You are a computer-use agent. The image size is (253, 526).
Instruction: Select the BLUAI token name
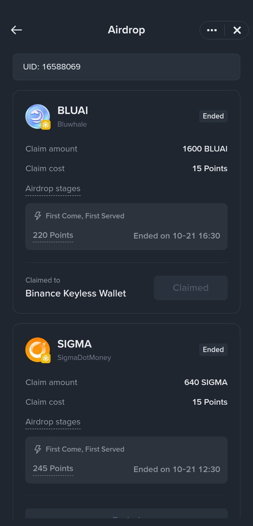click(73, 110)
